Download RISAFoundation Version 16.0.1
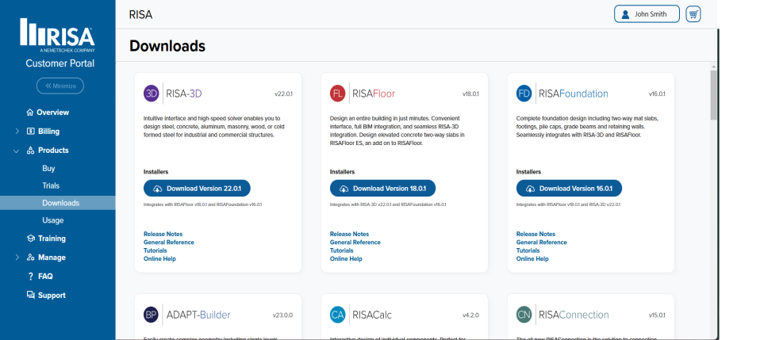 (x=569, y=189)
